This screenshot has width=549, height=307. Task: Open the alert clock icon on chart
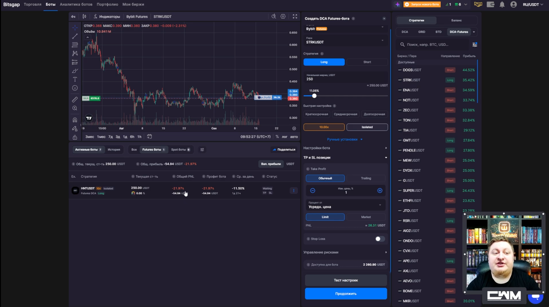274,16
